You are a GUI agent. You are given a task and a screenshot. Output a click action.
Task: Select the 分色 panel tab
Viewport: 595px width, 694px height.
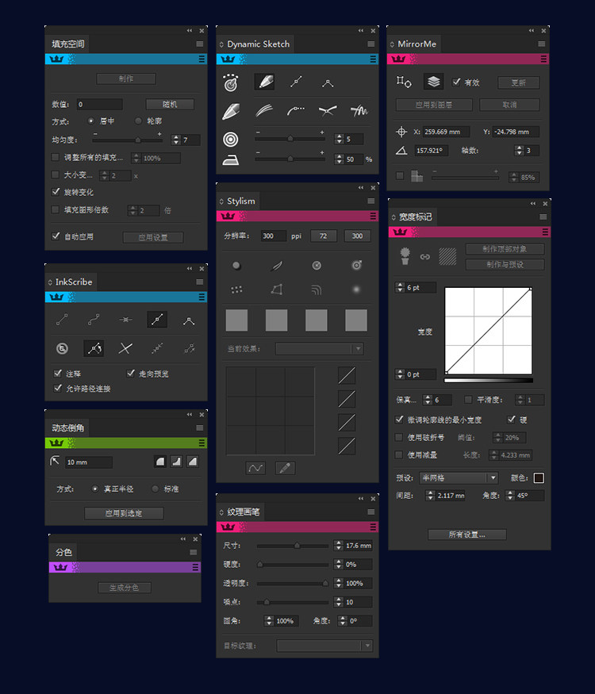(x=63, y=552)
